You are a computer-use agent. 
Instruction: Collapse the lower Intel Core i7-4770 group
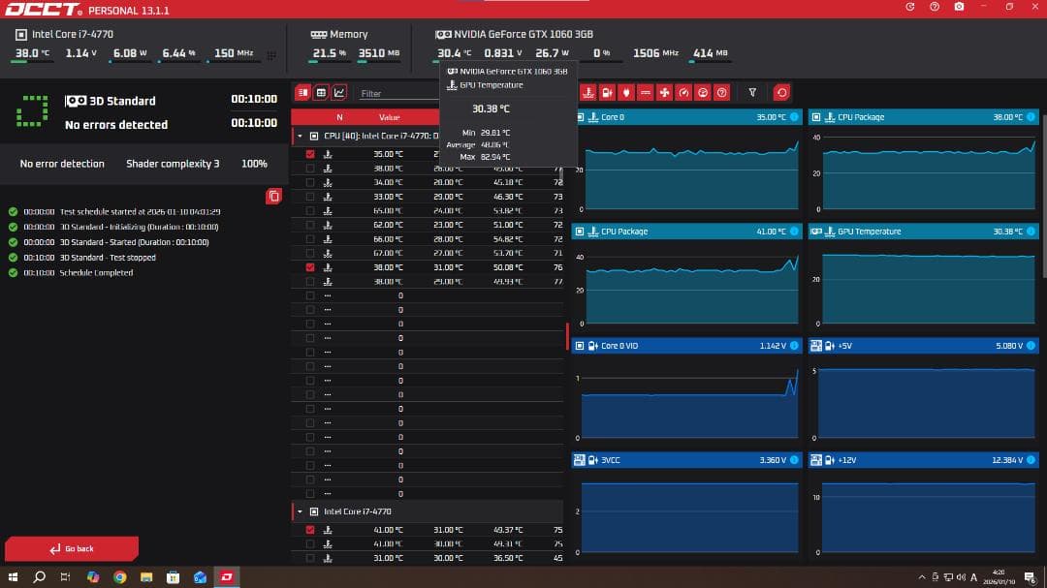click(x=300, y=511)
